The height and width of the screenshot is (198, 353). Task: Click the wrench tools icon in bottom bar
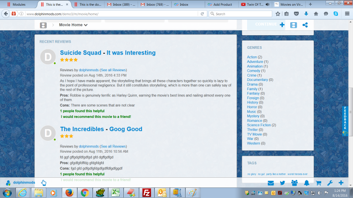tap(330, 183)
